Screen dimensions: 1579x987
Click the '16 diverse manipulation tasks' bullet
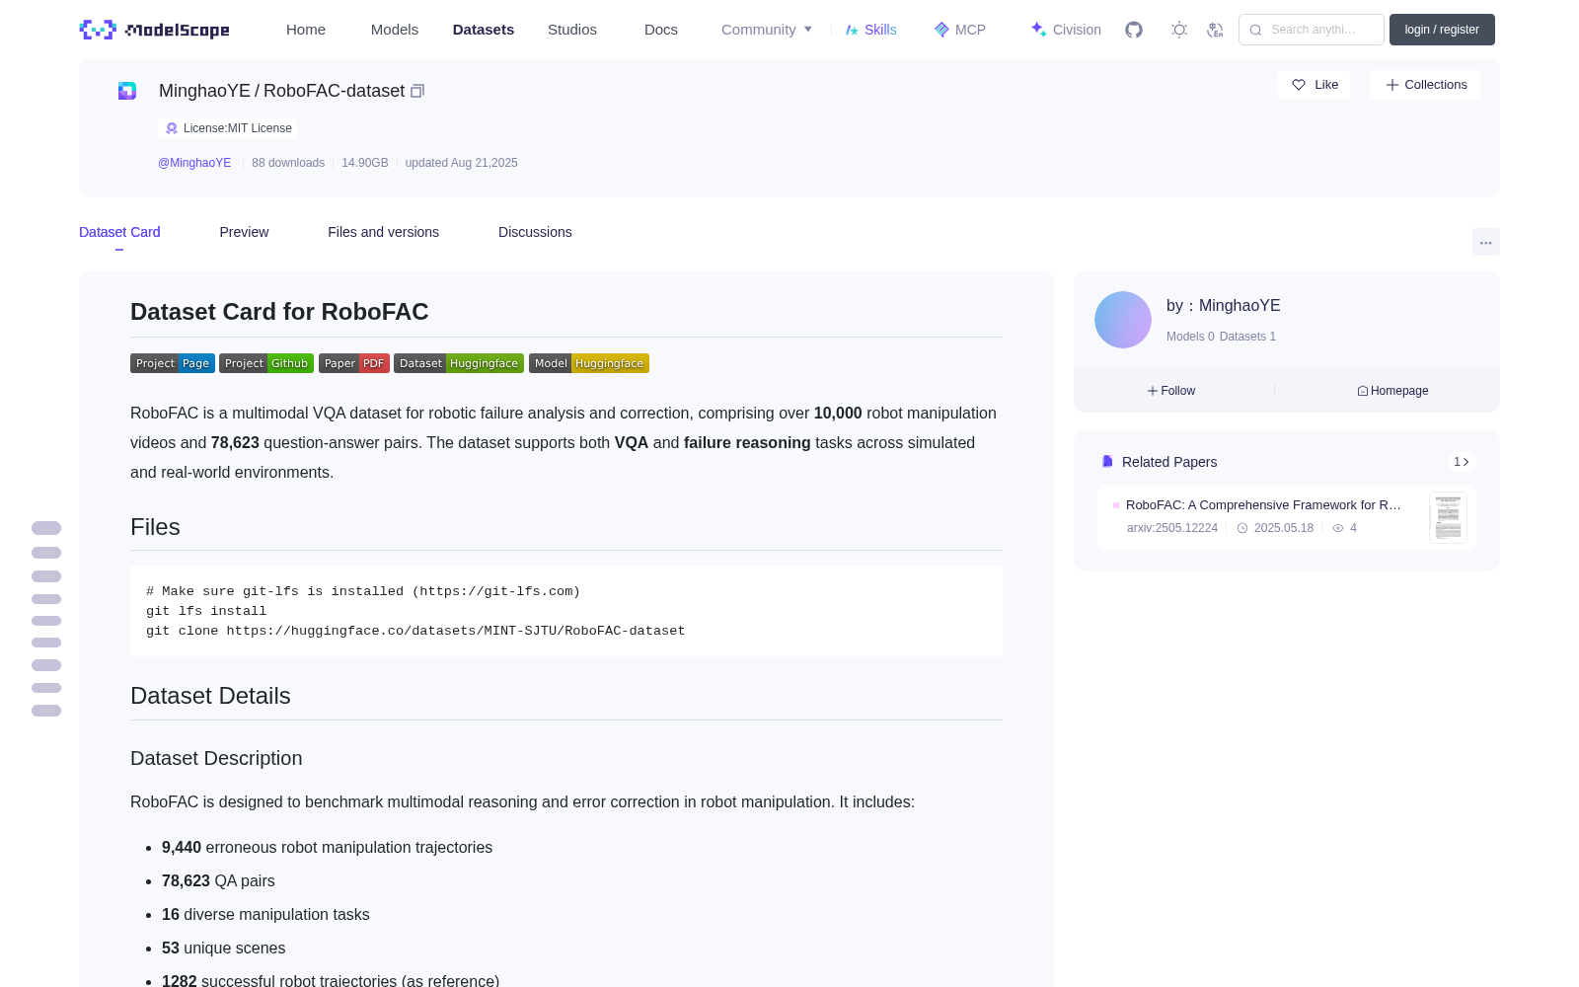(265, 915)
